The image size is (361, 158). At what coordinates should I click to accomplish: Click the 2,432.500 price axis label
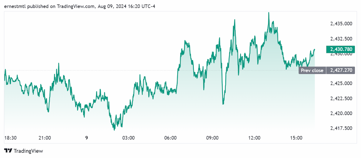tap(341, 38)
